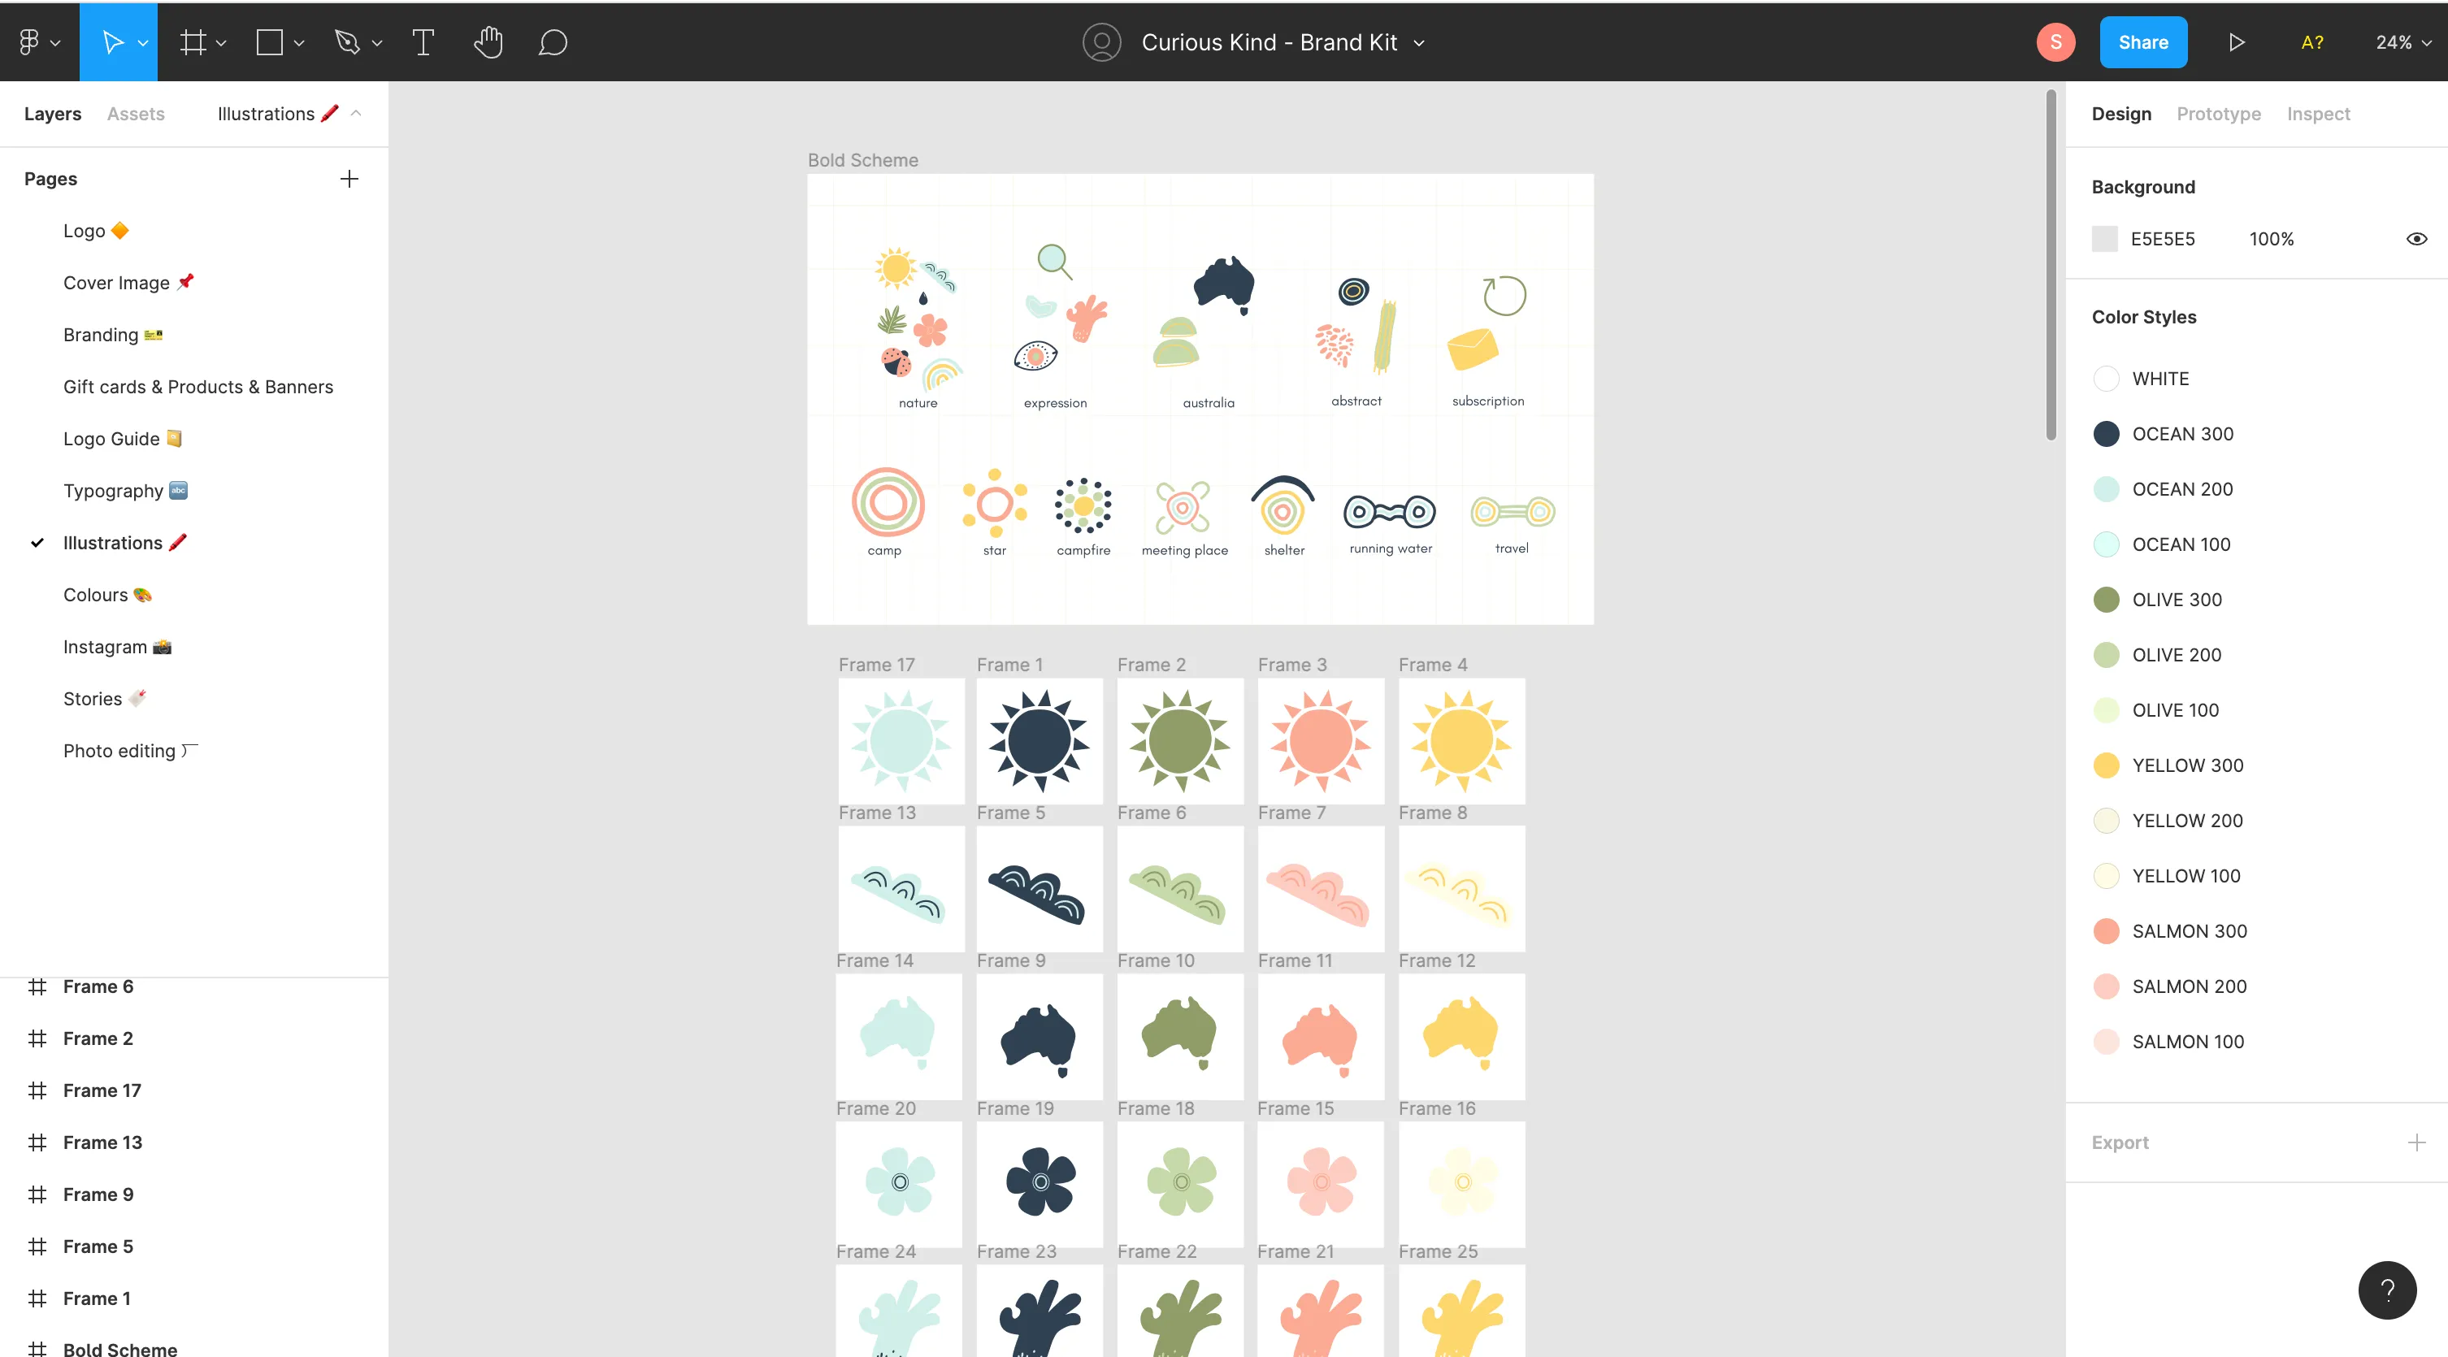Click the user avatar S
2448x1357 pixels.
pos(2055,41)
